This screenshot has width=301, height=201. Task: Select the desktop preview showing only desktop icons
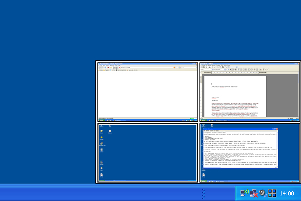148,153
